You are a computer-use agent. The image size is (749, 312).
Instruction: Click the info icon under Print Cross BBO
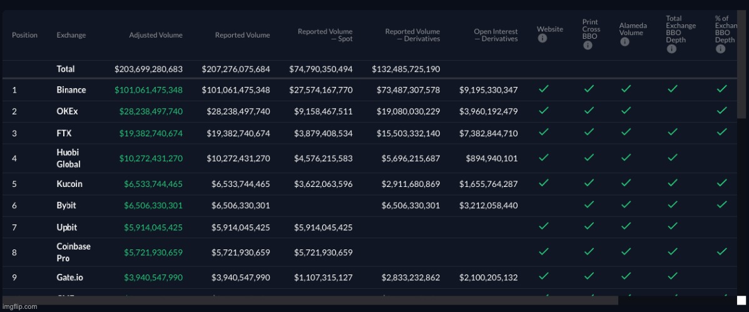(588, 45)
